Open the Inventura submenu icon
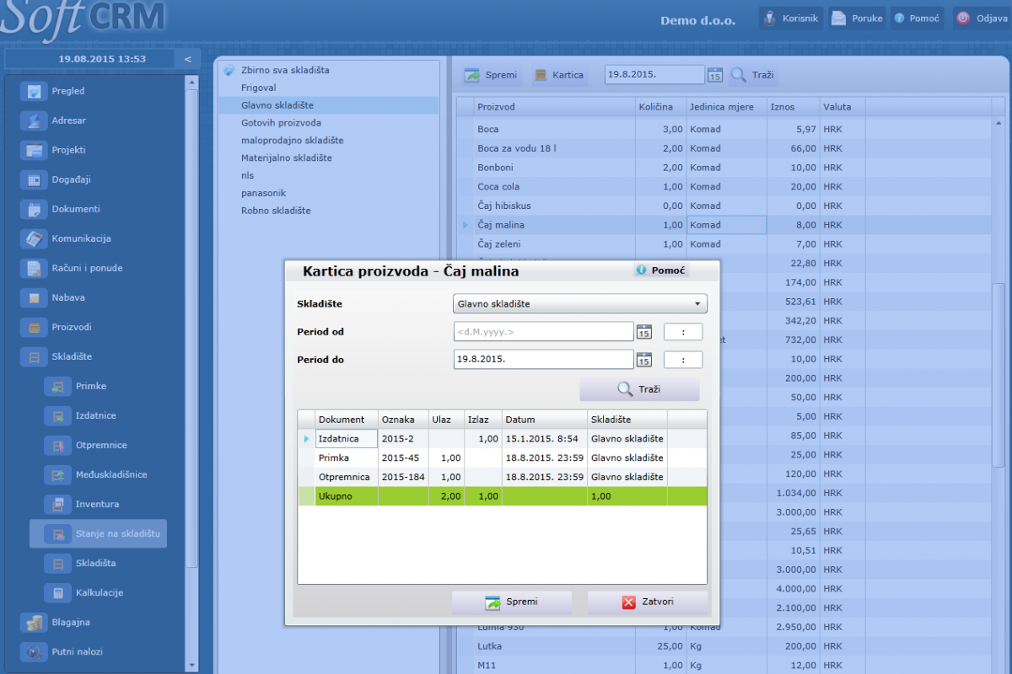 (57, 504)
